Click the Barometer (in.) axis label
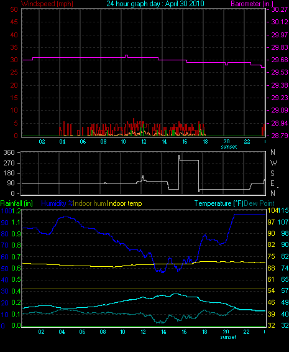The height and width of the screenshot is (352, 289). (x=252, y=4)
